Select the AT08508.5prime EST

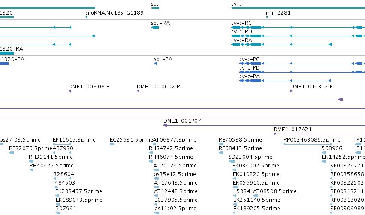coord(275,191)
